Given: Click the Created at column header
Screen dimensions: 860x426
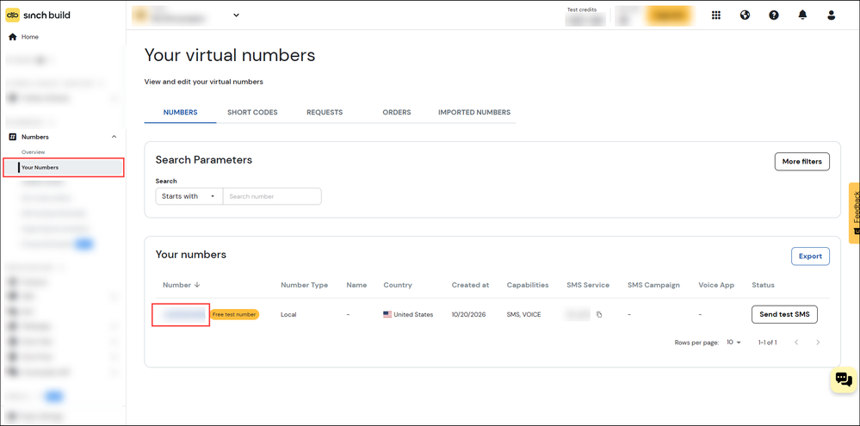Looking at the screenshot, I should click(471, 285).
